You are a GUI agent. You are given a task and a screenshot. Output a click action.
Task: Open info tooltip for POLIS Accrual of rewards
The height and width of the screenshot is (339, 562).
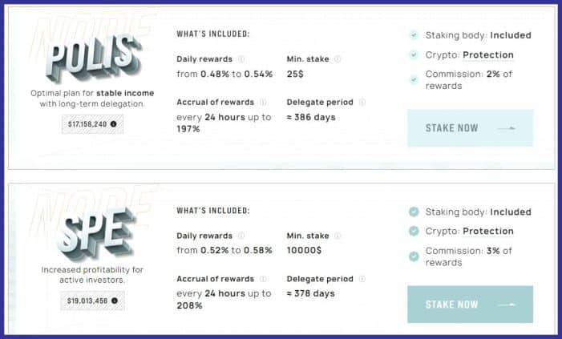coord(263,103)
